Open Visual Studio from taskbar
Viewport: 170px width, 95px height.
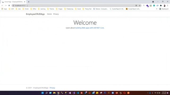[74, 93]
